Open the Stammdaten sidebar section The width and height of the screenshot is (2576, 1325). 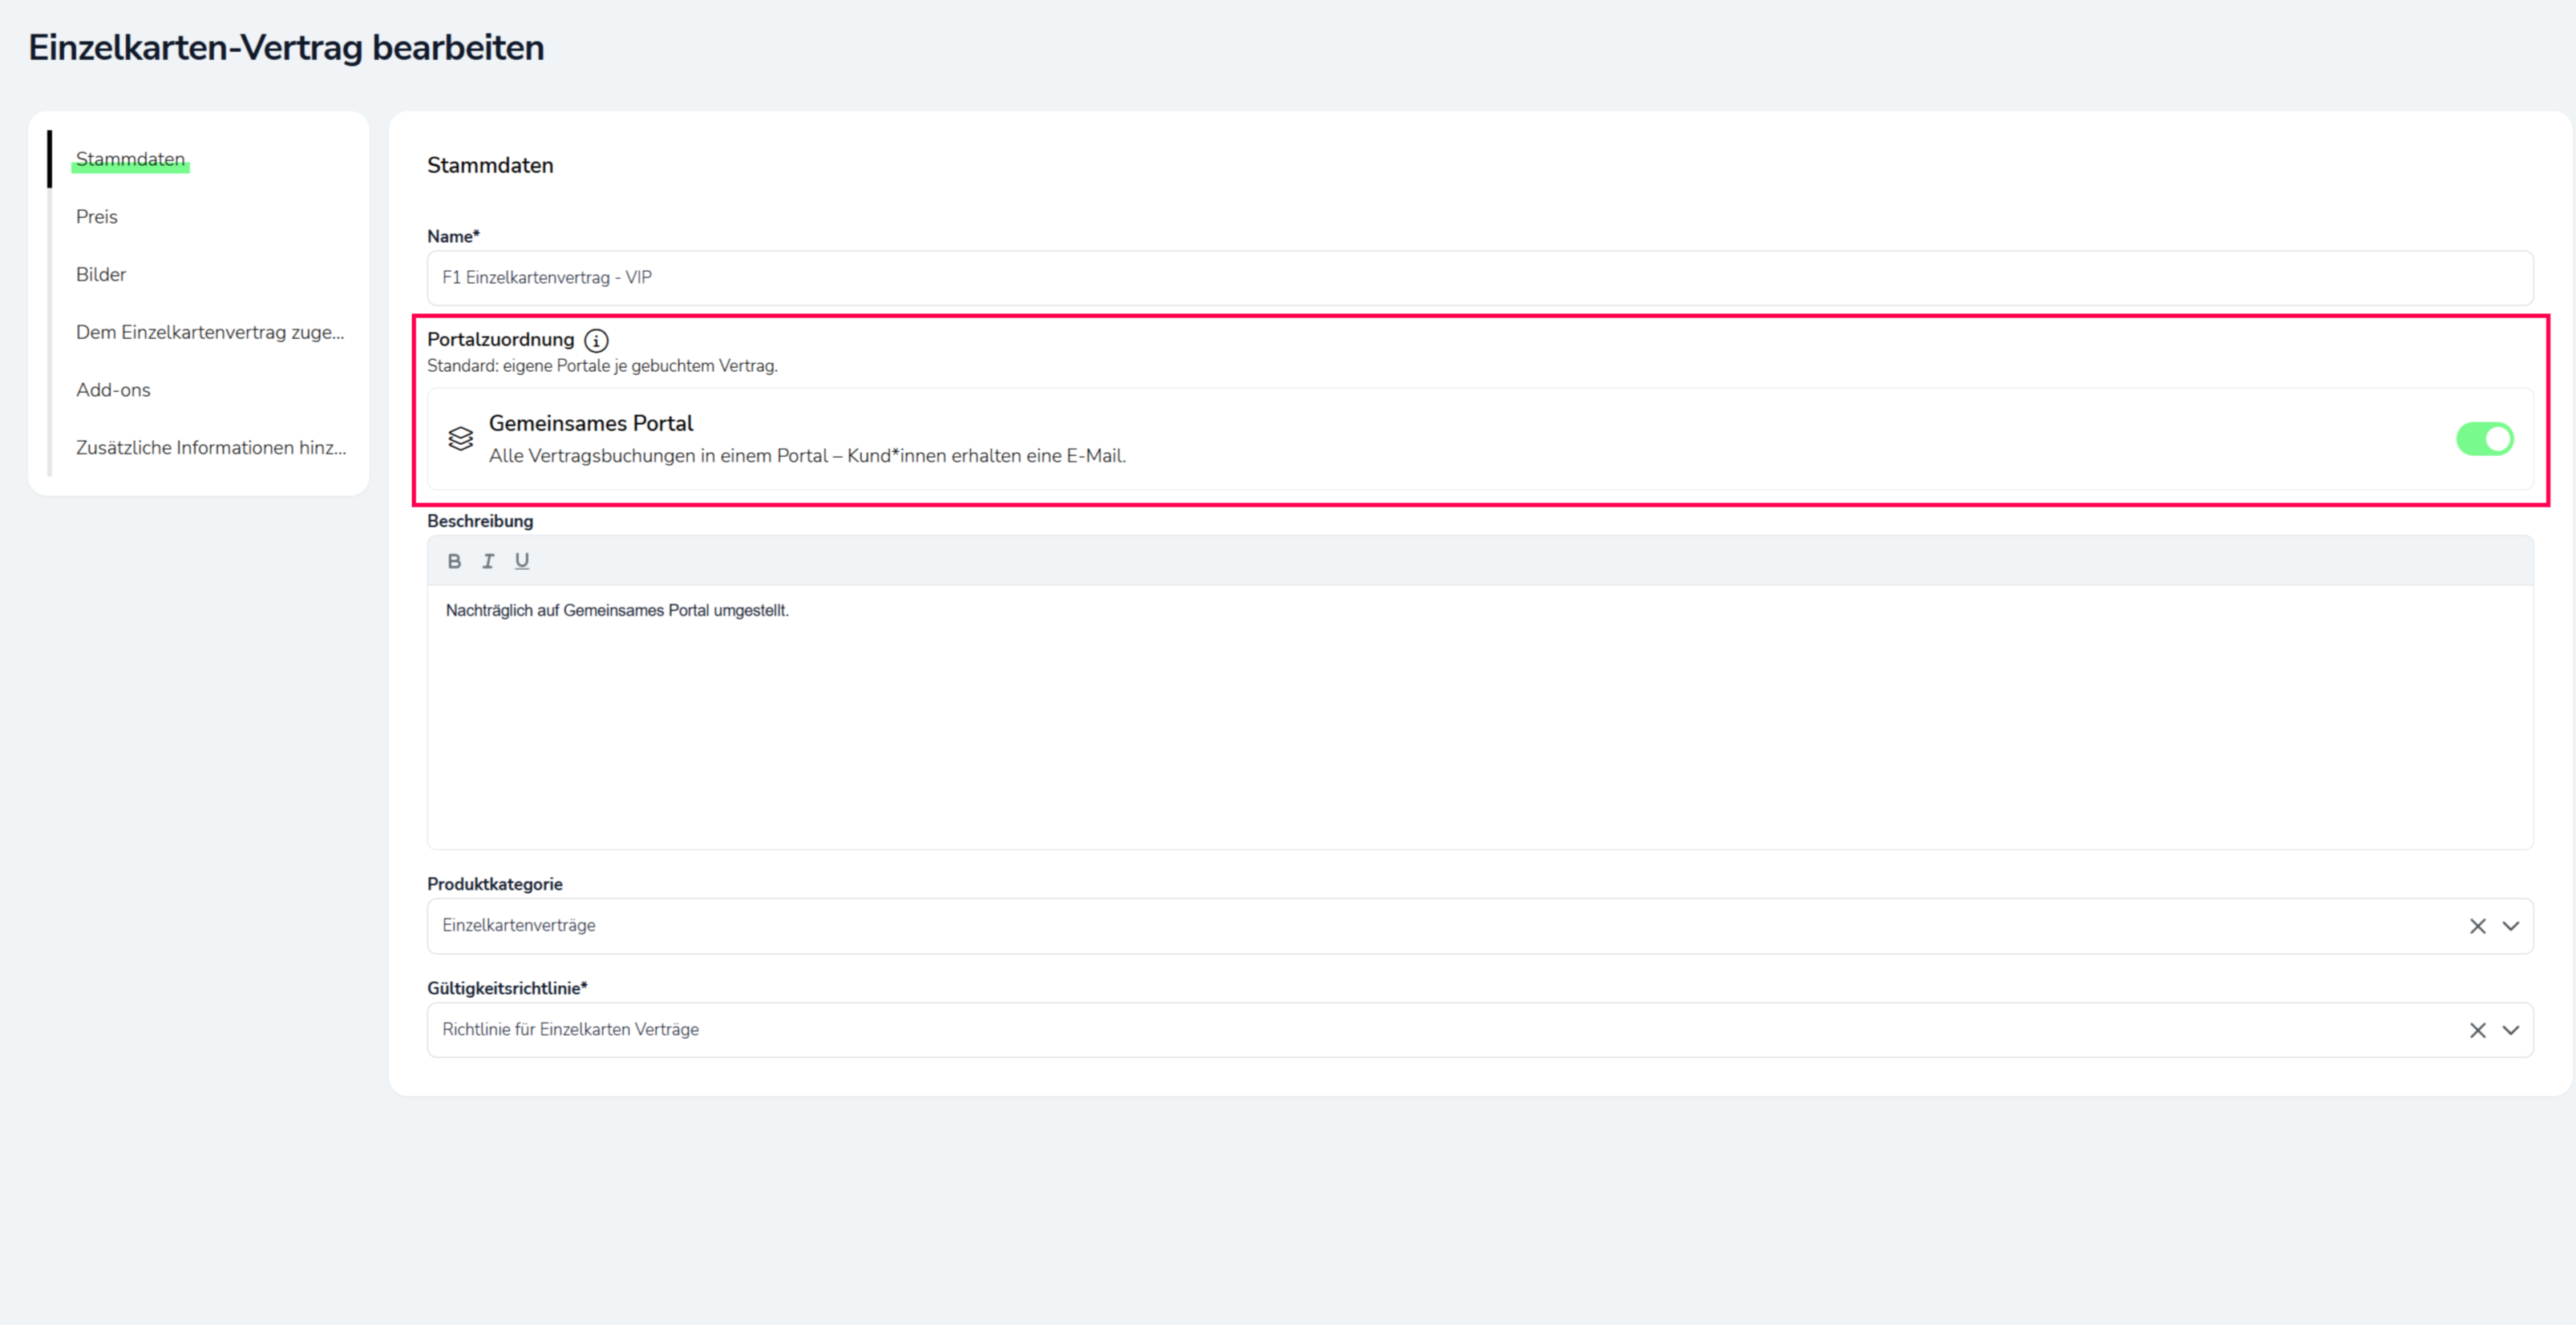click(130, 160)
